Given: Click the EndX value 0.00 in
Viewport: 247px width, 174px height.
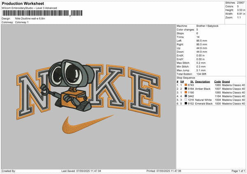Looking at the screenshot, I should tap(200, 55).
